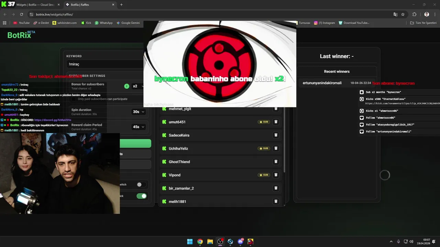Remove umut6451 with trash icon

(276, 122)
